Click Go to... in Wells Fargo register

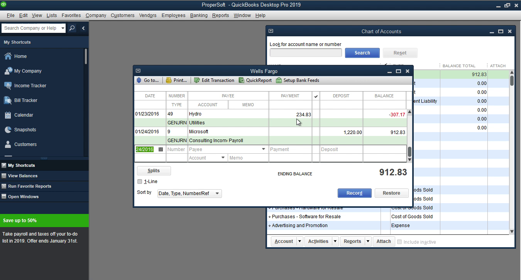(147, 80)
